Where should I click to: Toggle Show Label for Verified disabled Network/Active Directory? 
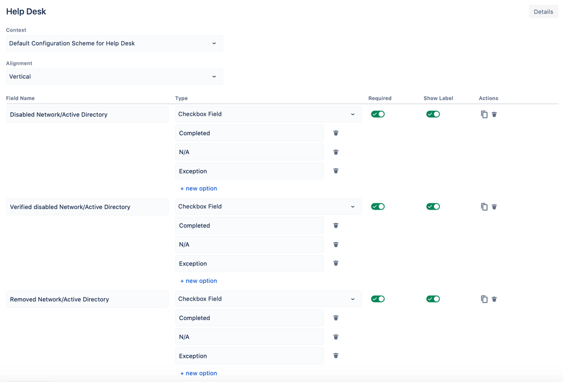[433, 206]
